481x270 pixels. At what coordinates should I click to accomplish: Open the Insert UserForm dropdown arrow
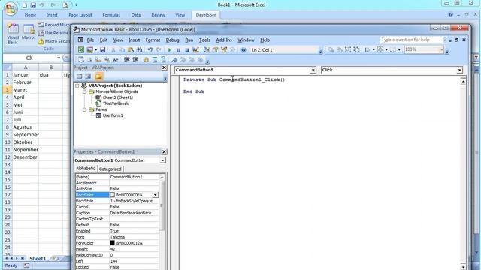pos(95,50)
